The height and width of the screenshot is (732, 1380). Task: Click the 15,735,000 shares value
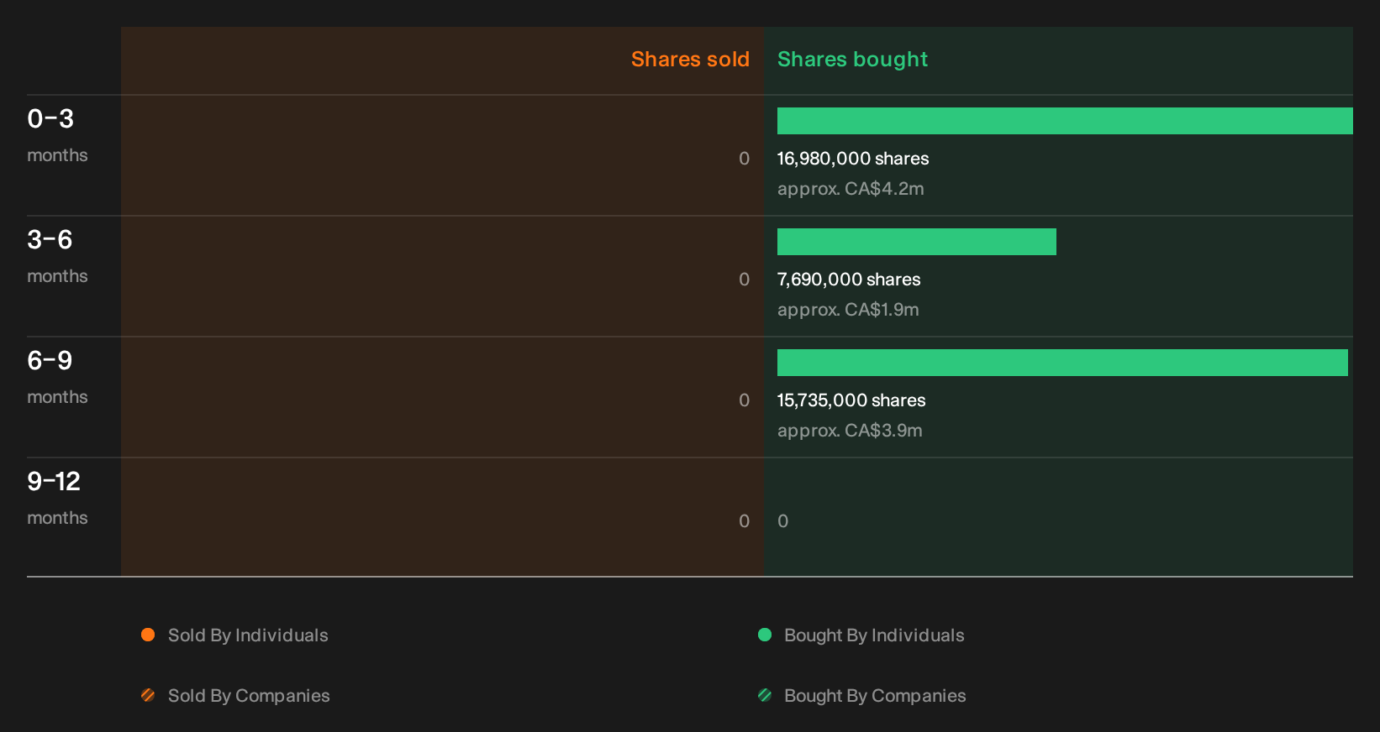[x=851, y=400]
